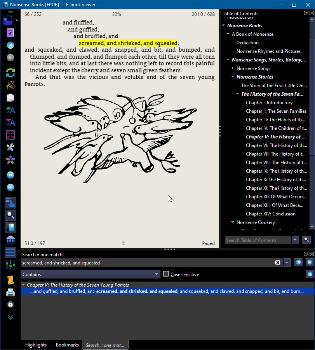Toggle the bookmarks panel icon
This screenshot has width=315, height=350.
(10, 227)
